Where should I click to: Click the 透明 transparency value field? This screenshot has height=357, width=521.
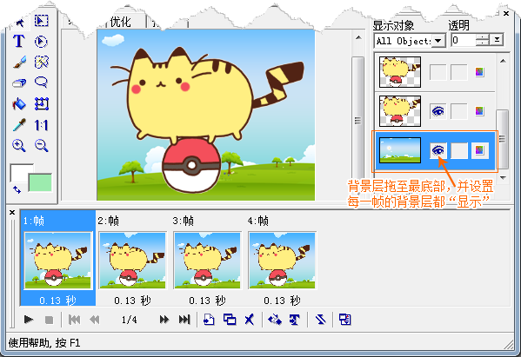click(464, 41)
